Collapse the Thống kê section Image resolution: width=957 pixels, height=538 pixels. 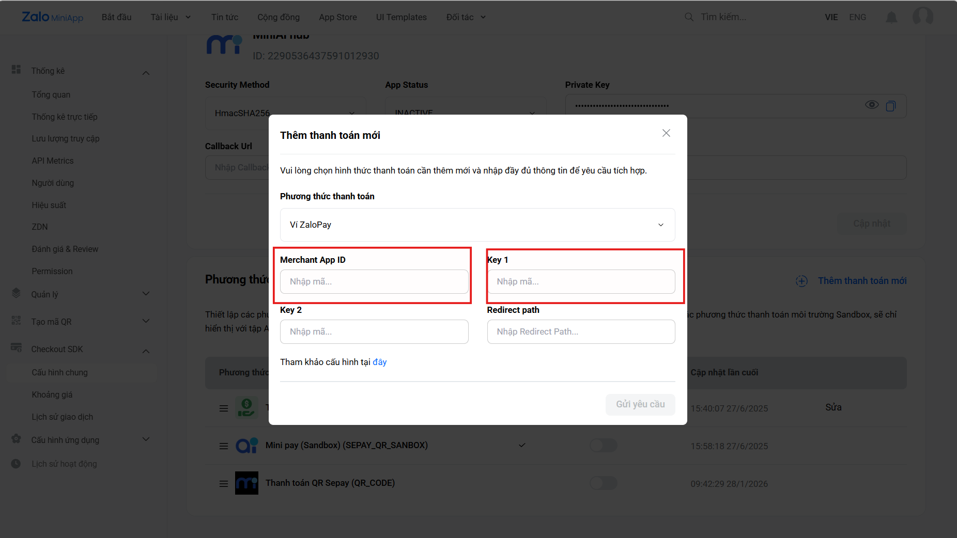[146, 73]
